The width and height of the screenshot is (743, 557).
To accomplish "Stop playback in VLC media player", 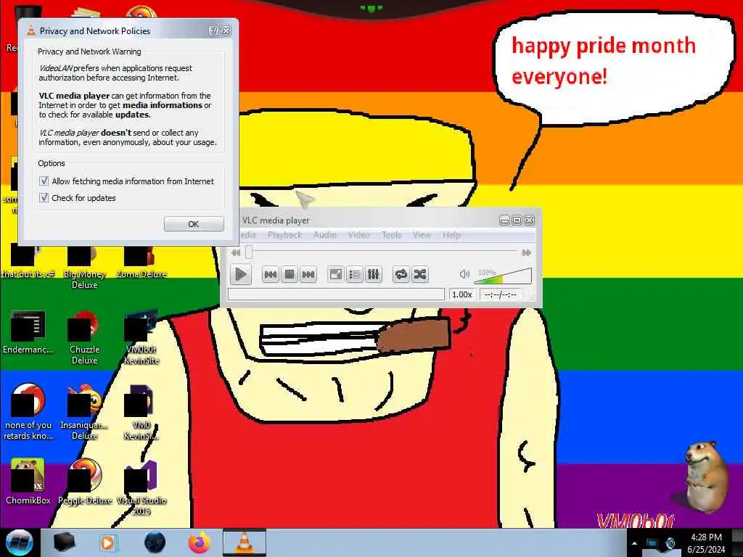I will click(289, 274).
